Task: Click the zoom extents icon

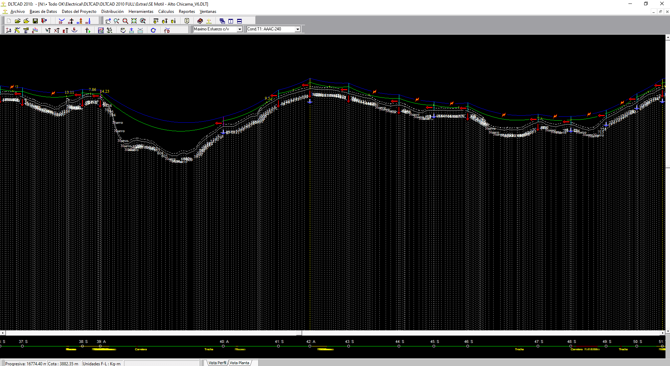Action: (134, 21)
